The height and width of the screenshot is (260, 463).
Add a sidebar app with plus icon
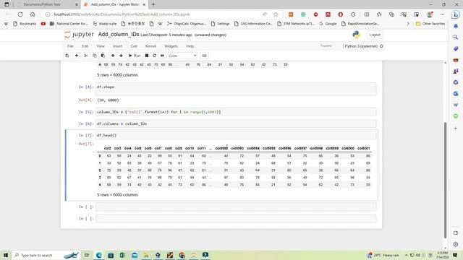(456, 129)
